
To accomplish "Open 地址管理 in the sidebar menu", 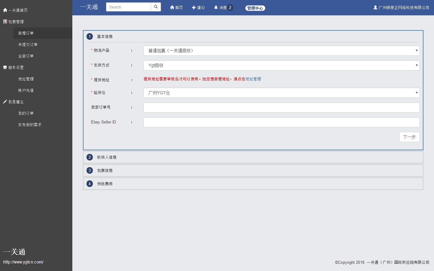I will tap(43, 79).
